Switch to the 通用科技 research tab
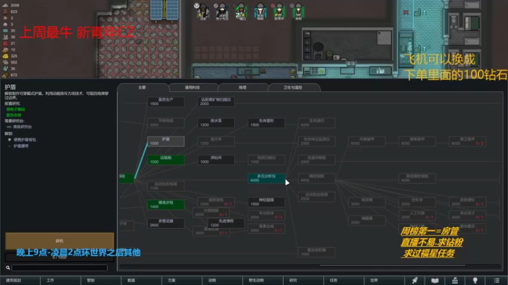508x285 pixels. pos(193,87)
